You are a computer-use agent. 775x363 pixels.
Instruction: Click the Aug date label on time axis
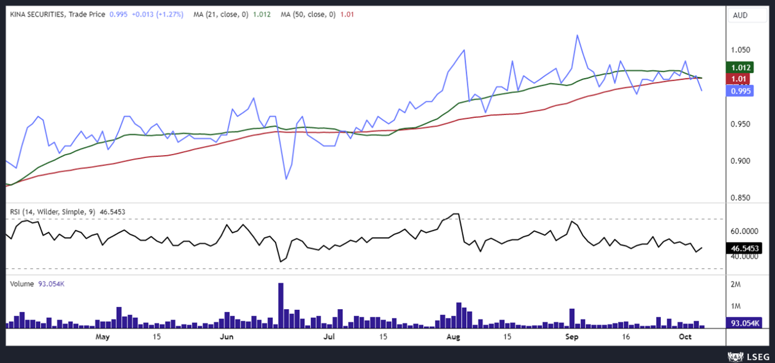pos(454,337)
